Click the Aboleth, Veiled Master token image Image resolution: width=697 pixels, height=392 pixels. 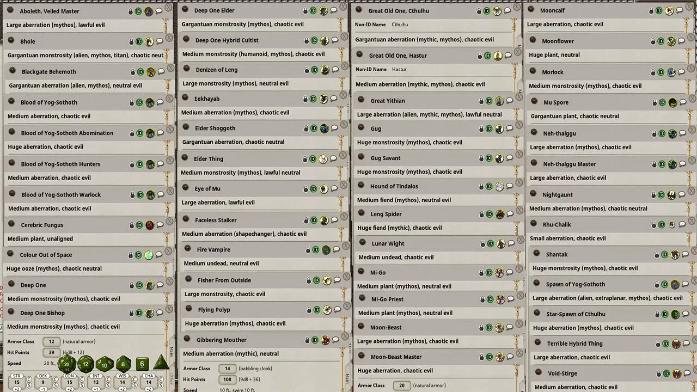point(149,11)
